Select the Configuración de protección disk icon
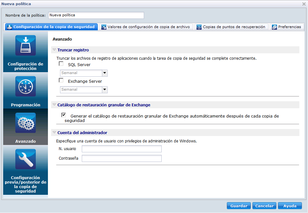 tap(25, 45)
